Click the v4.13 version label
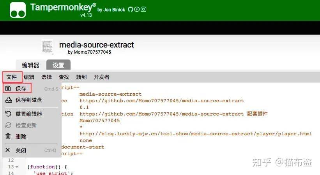 coord(86,15)
